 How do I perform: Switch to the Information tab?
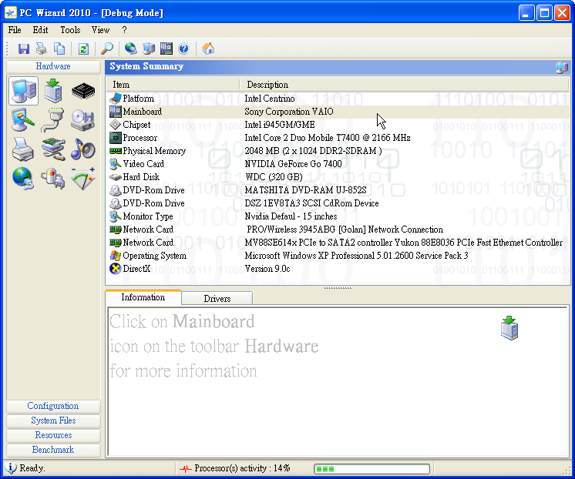point(143,297)
